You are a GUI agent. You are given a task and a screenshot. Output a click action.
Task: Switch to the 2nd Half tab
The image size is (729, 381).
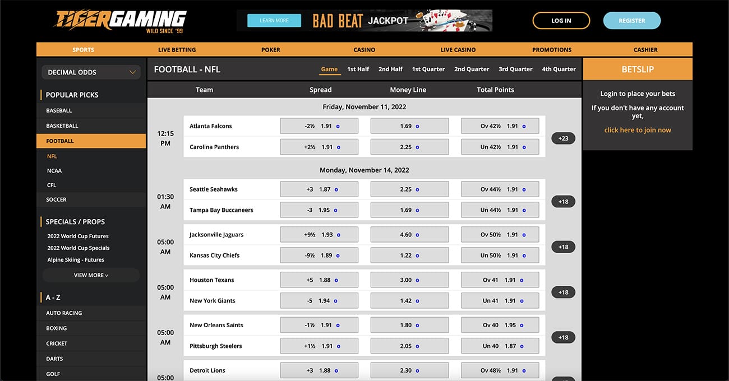tap(390, 69)
